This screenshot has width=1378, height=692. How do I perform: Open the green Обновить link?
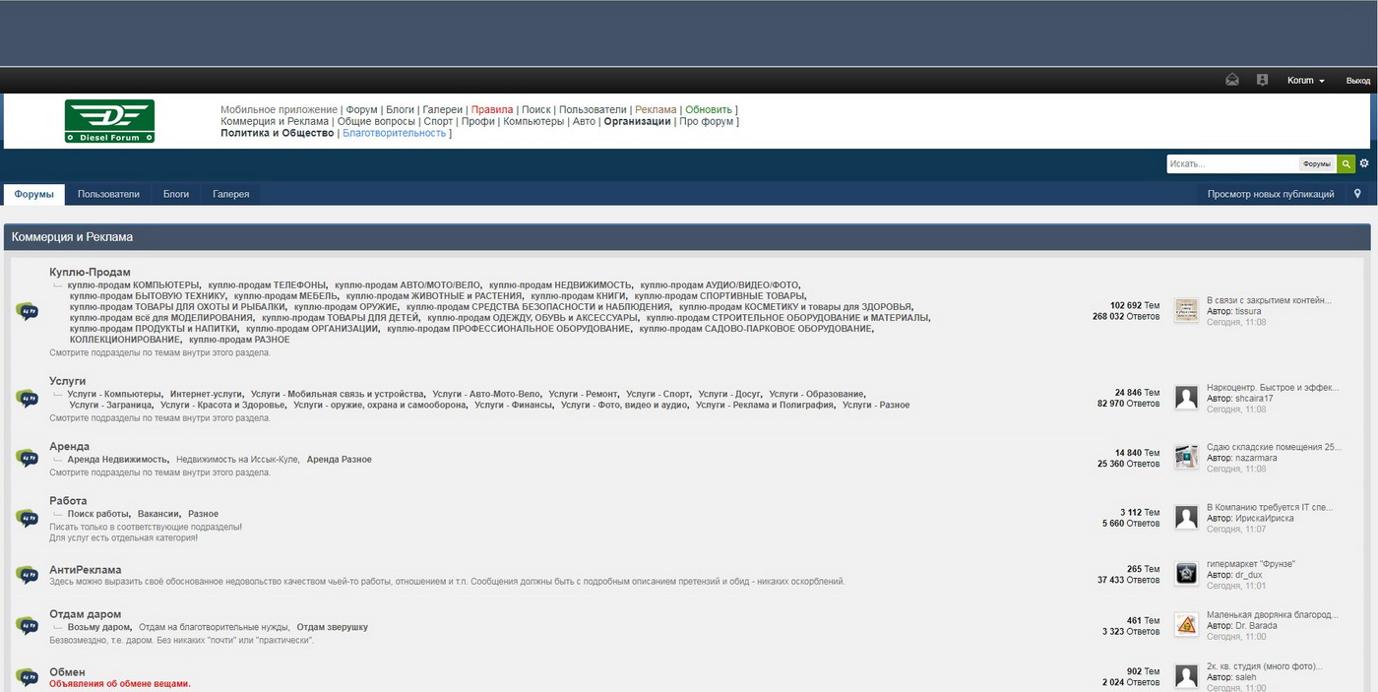(x=709, y=109)
